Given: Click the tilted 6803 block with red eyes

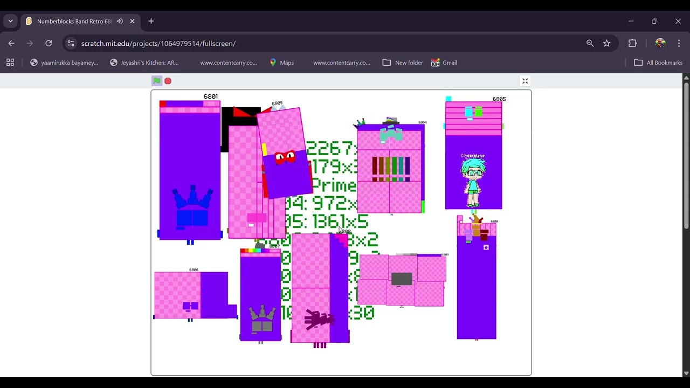Looking at the screenshot, I should pyautogui.click(x=284, y=153).
